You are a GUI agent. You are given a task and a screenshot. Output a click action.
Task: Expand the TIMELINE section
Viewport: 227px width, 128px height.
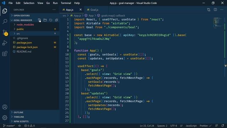[x=35, y=117]
